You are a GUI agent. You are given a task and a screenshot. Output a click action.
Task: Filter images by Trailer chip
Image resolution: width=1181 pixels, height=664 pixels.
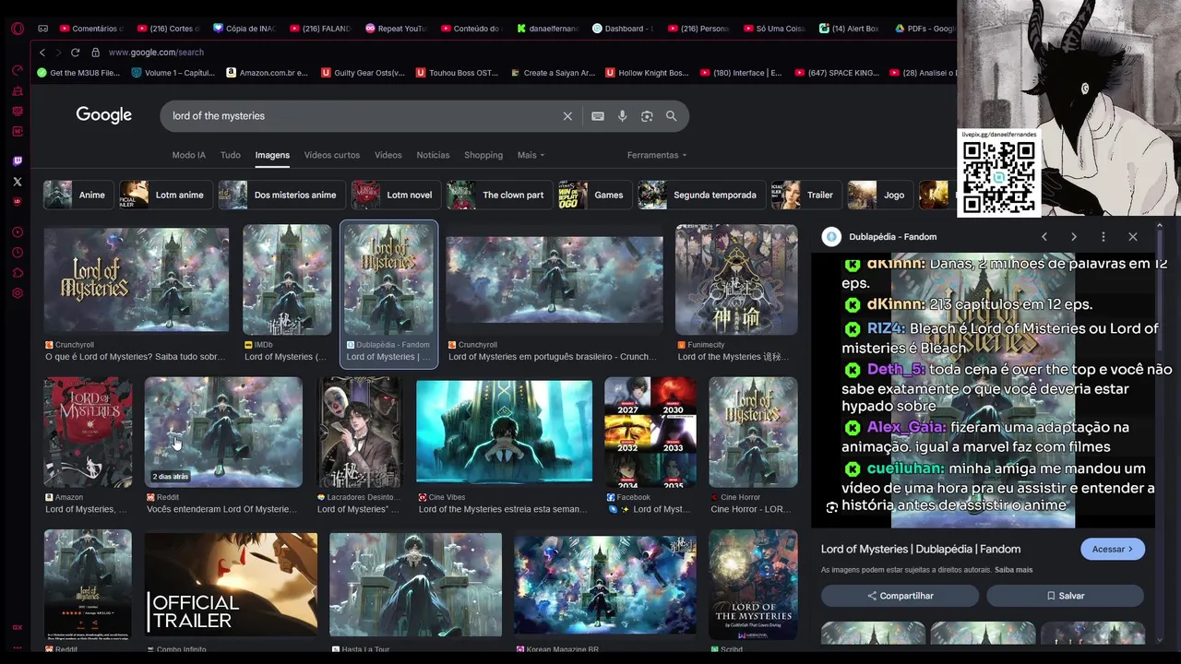pos(805,195)
